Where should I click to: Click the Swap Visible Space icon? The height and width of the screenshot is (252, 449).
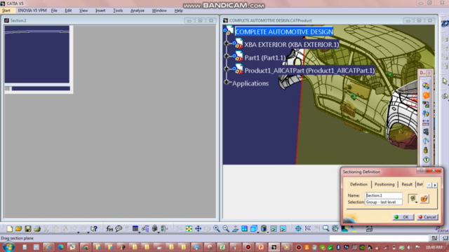(x=283, y=229)
